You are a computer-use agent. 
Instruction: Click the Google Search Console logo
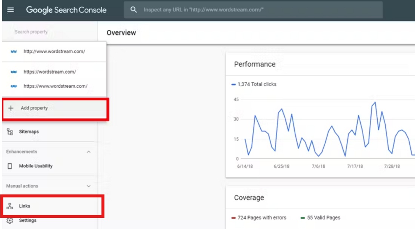click(66, 10)
